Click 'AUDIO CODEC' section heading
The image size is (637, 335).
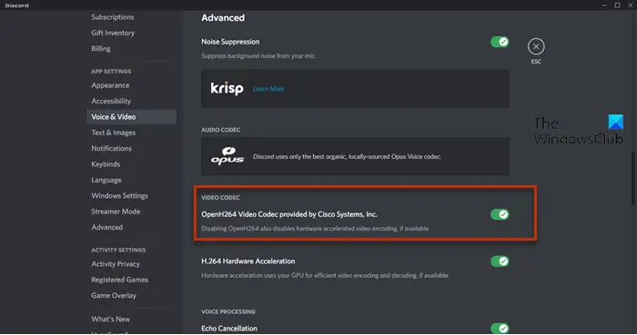pos(220,130)
